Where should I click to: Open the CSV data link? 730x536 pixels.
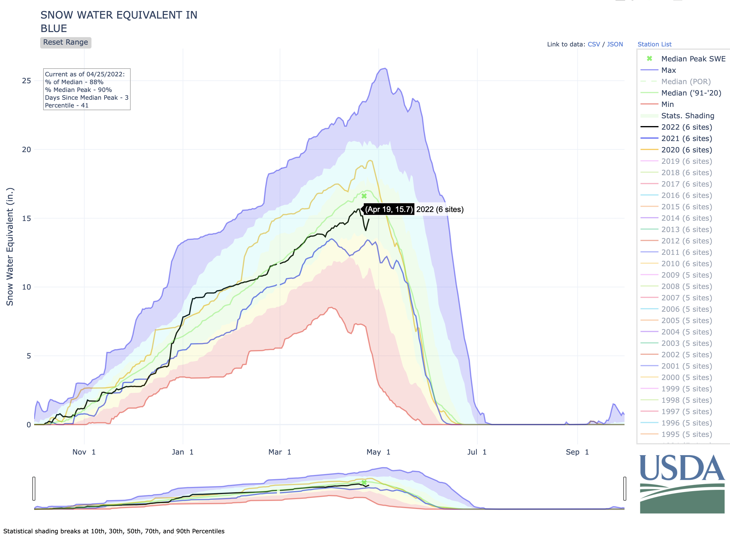594,44
